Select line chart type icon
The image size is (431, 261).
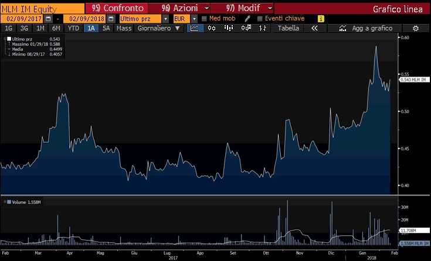(x=195, y=28)
